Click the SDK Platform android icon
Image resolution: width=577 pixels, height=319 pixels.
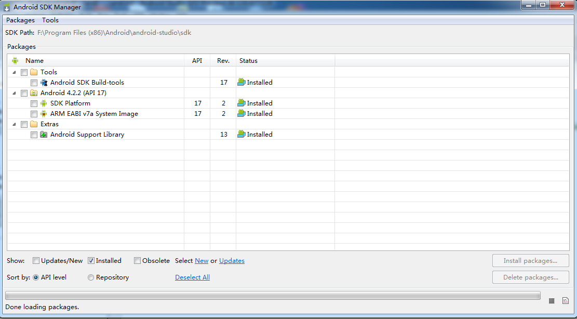coord(44,103)
